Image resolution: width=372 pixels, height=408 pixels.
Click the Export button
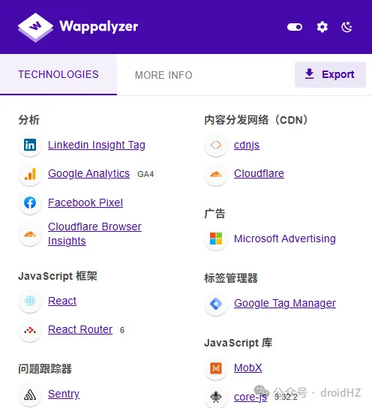330,74
